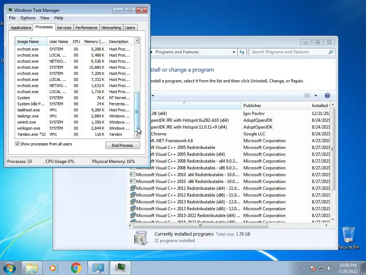This screenshot has width=366, height=275.
Task: Click the Action Center flag tray icon
Action: pyautogui.click(x=313, y=268)
